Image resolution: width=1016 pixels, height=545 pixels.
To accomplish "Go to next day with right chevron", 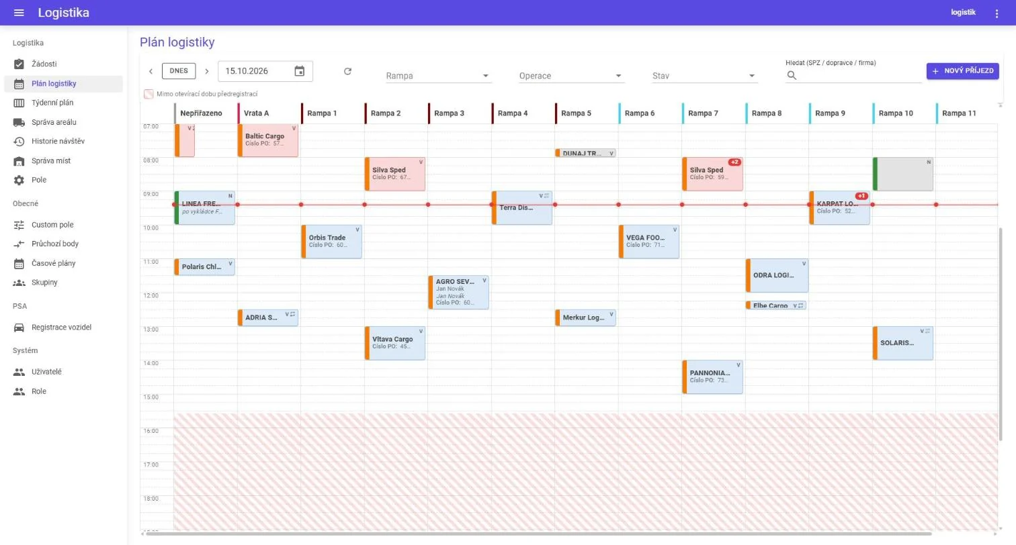I will [207, 71].
